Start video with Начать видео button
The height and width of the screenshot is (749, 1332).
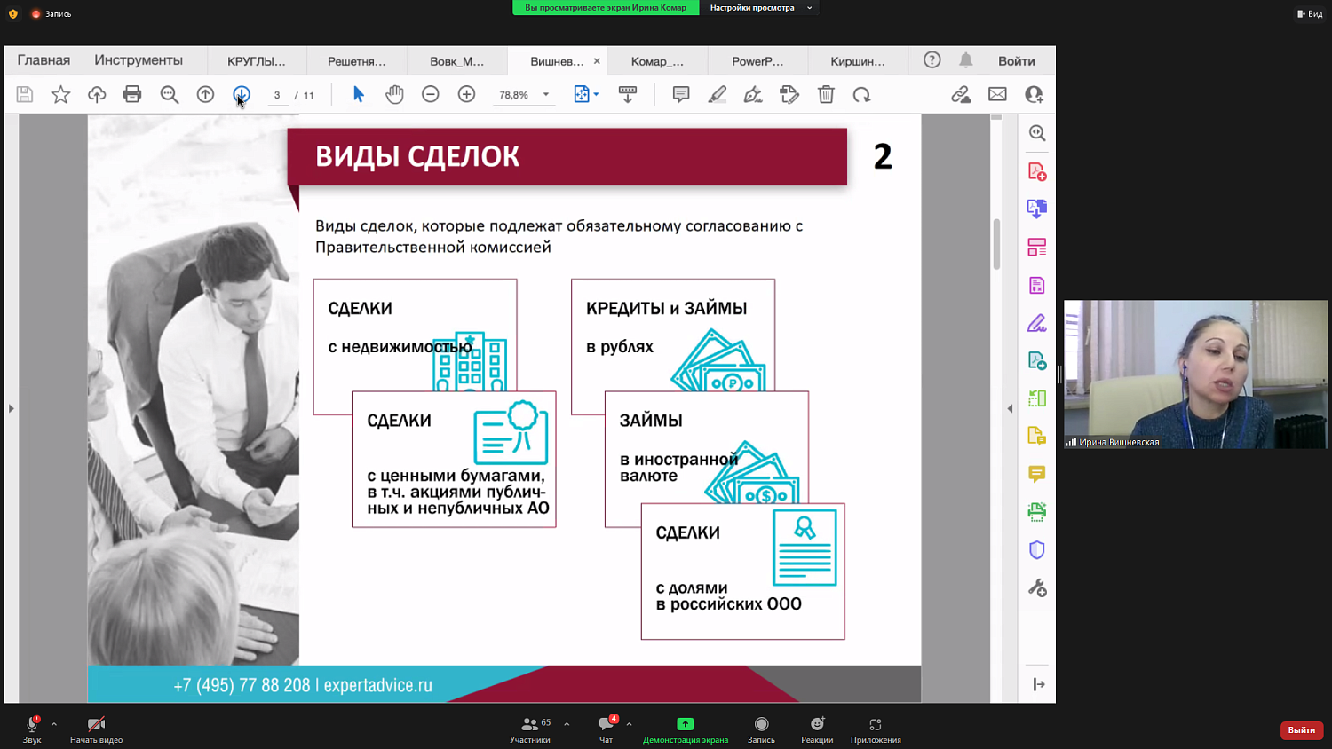[x=96, y=729]
